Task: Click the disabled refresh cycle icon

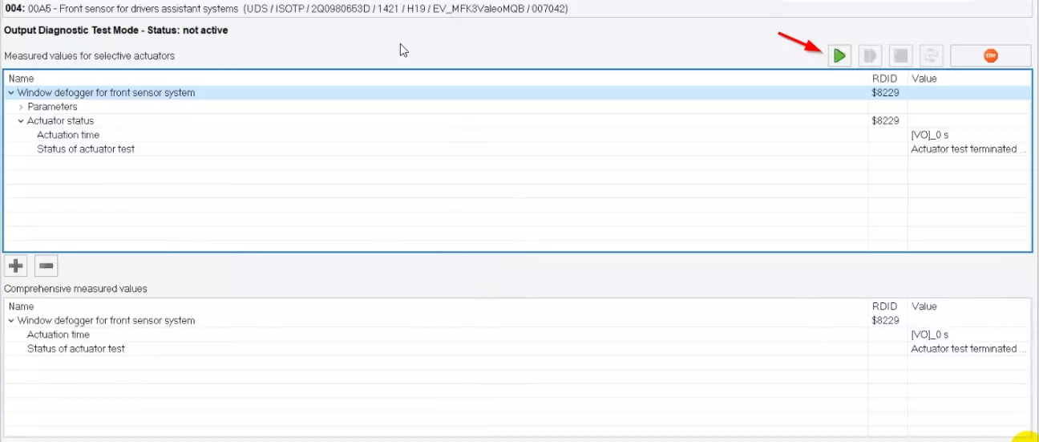Action: (x=932, y=56)
